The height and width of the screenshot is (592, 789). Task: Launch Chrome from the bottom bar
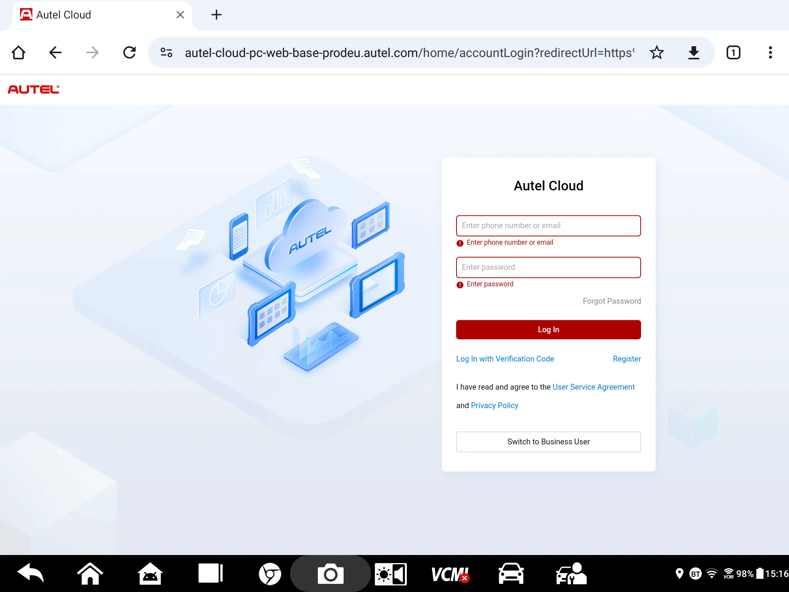270,574
